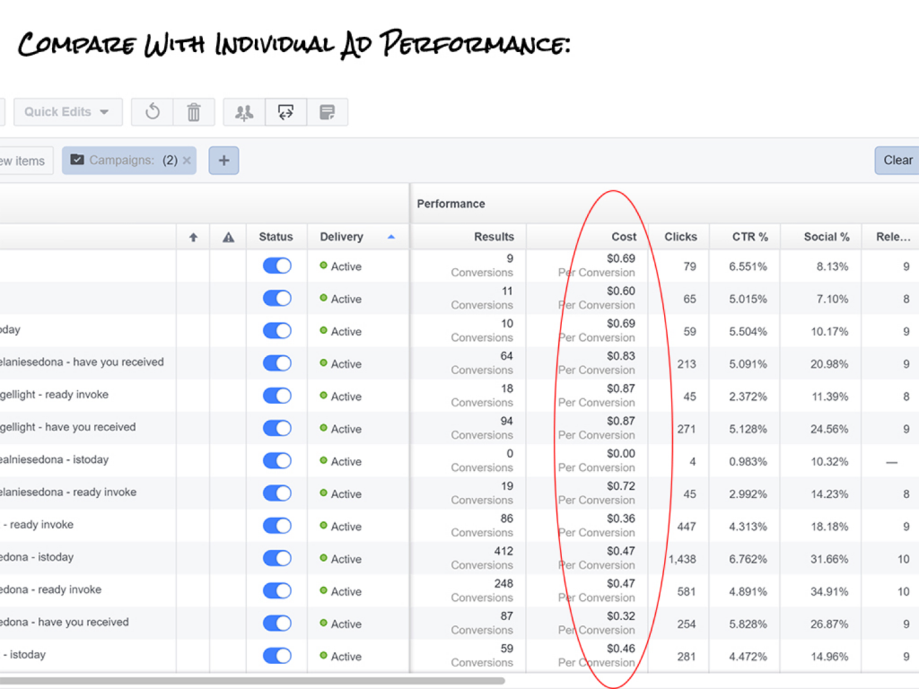The image size is (919, 689).
Task: Click the trash delete icon
Action: pos(194,112)
